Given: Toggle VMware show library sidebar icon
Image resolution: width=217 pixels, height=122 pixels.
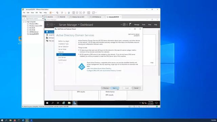Looking at the screenshot, I should (x=74, y=13).
